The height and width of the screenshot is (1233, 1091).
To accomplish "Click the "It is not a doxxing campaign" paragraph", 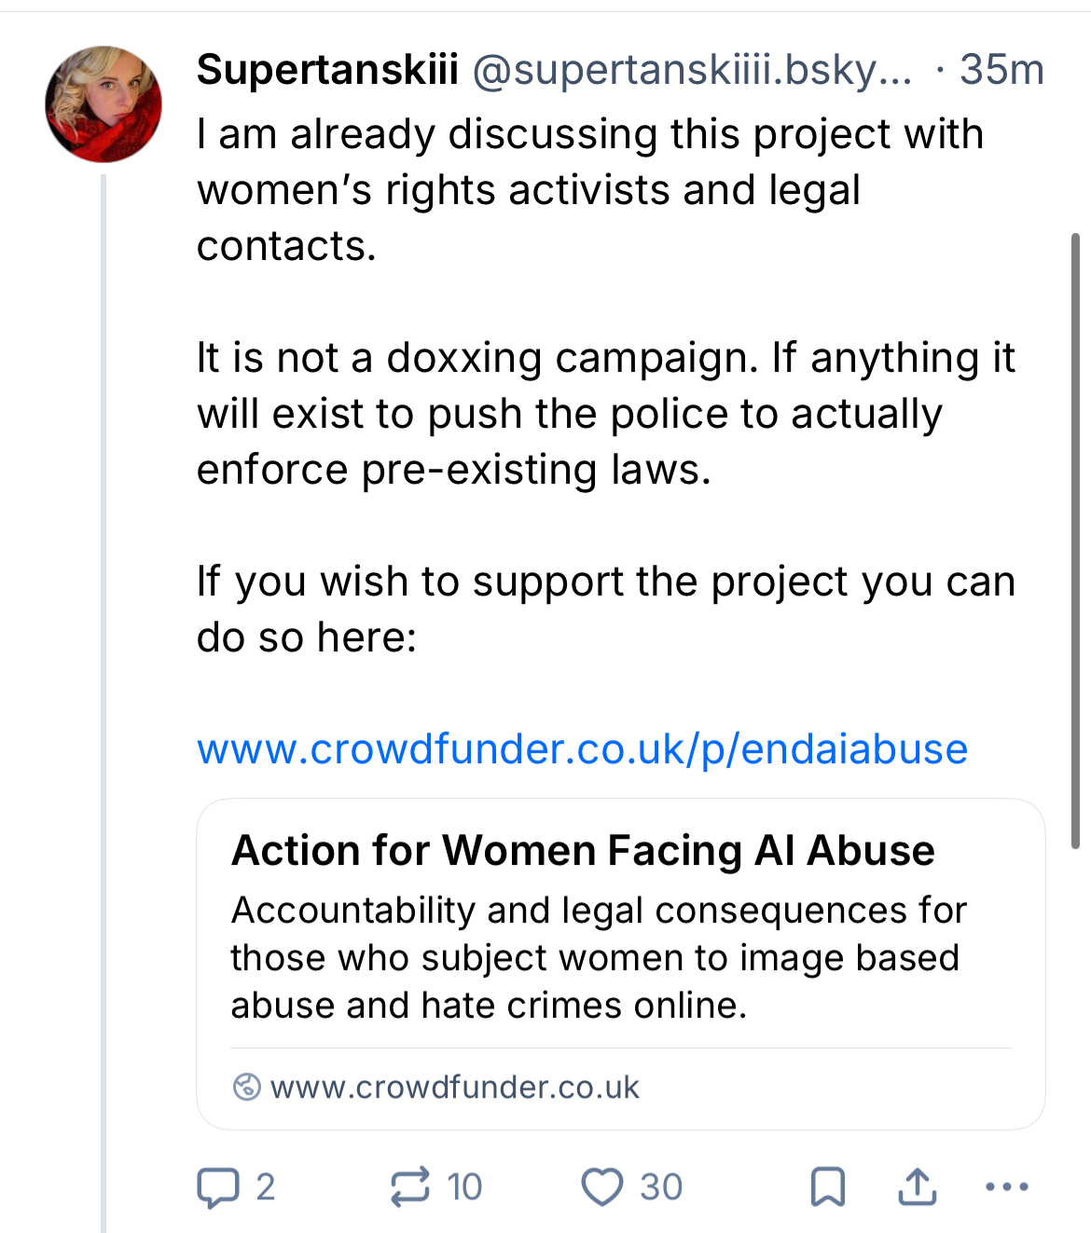I will 604,414.
